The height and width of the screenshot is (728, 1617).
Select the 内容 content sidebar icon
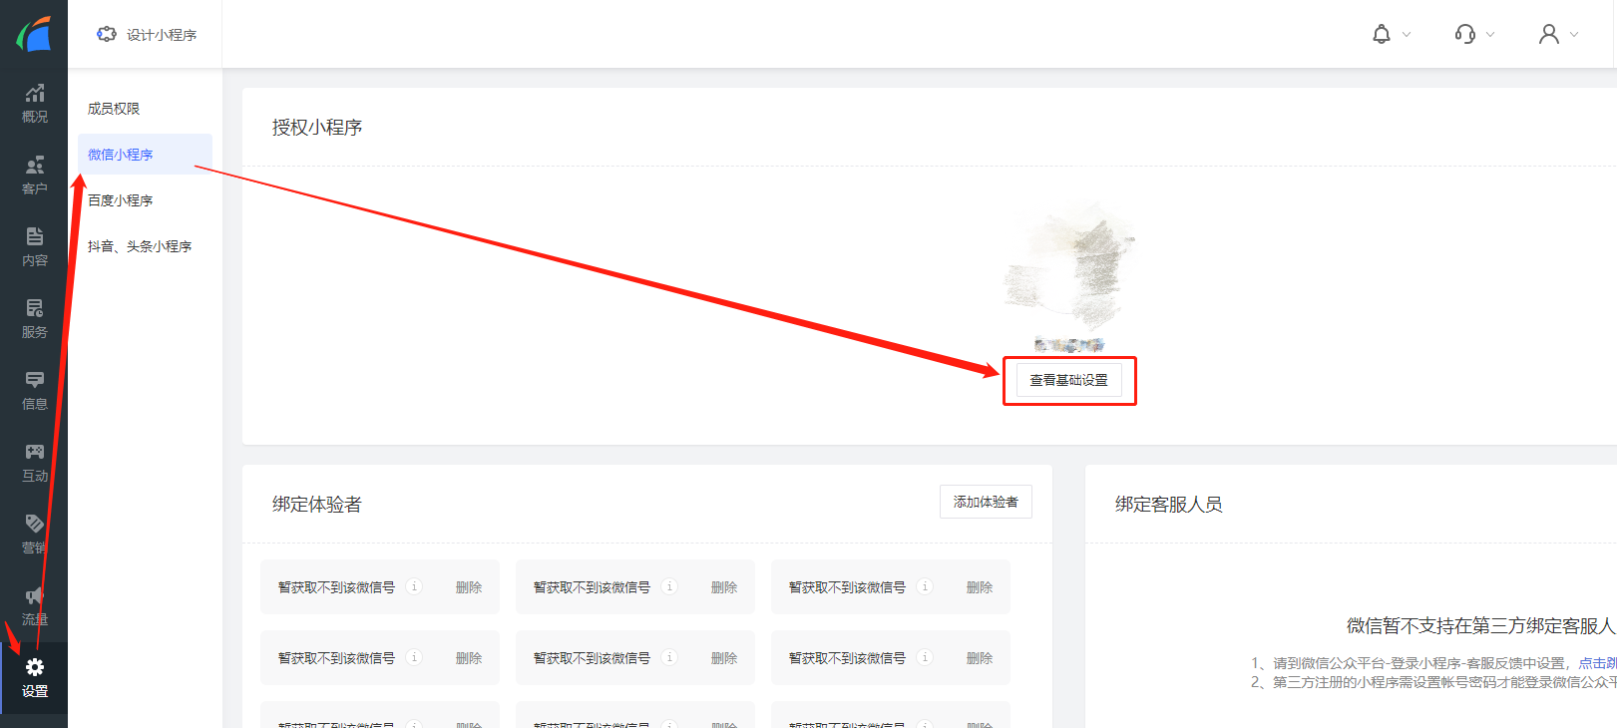[34, 247]
